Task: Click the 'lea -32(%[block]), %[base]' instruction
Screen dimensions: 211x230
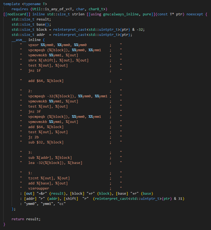Action: click(55, 163)
